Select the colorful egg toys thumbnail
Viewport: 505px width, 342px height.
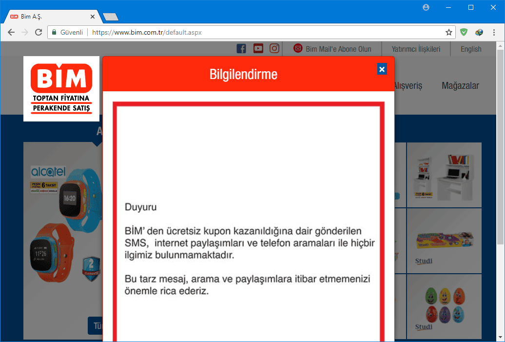tap(444, 306)
